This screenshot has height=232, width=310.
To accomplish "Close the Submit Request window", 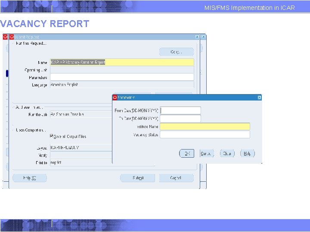I will tap(197, 37).
